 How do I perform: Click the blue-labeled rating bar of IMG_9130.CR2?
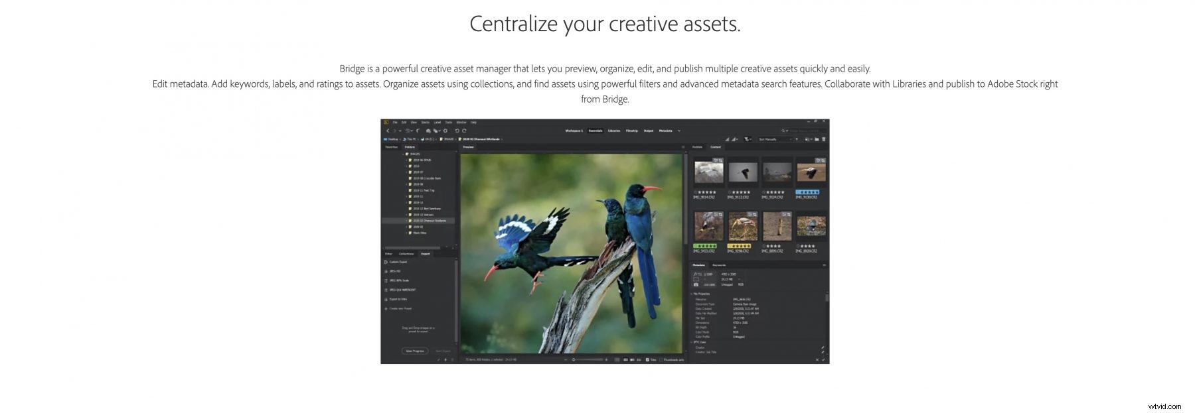point(807,192)
